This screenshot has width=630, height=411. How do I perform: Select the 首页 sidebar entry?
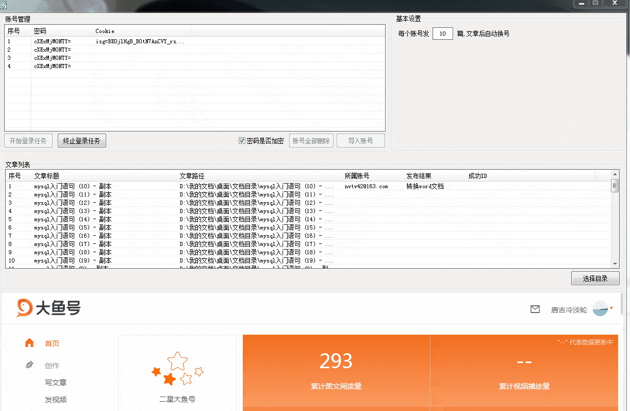point(52,342)
